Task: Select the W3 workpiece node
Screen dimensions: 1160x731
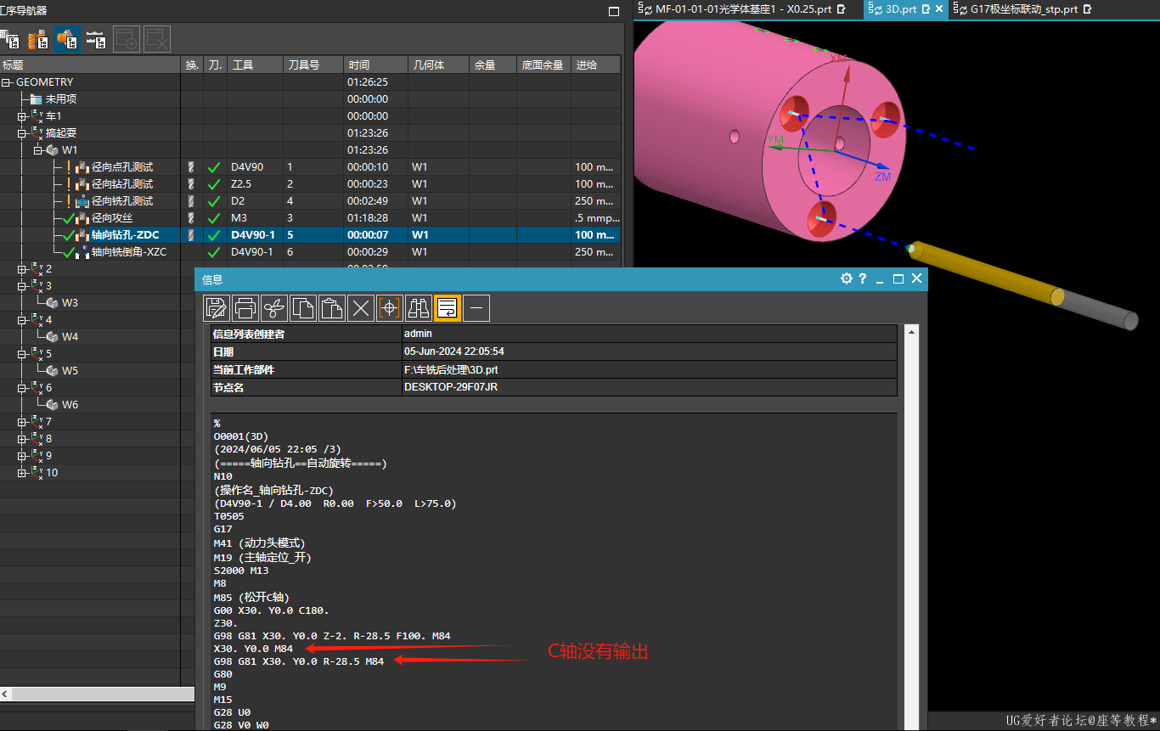Action: tap(70, 303)
